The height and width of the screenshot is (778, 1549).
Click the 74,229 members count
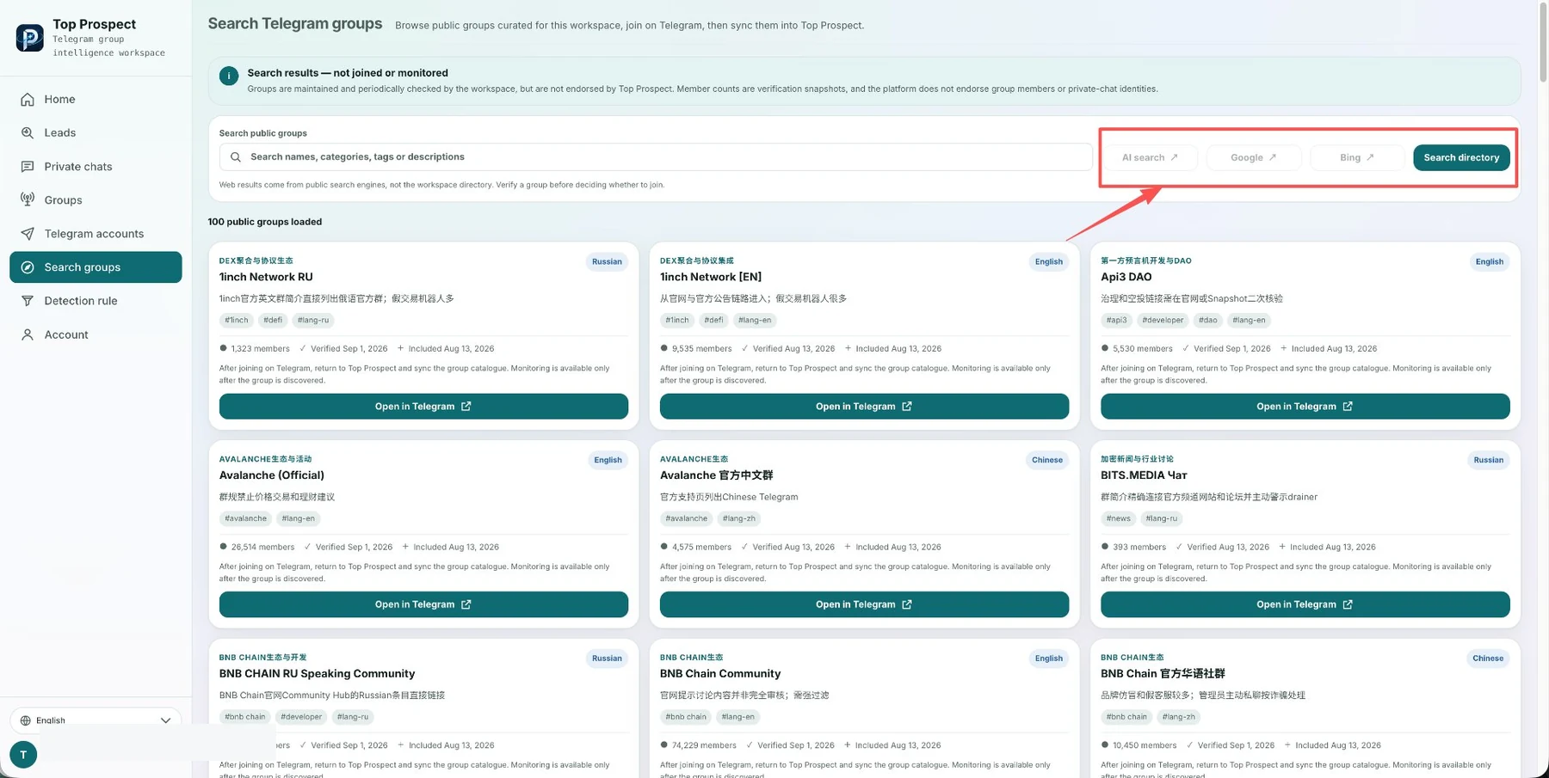704,745
